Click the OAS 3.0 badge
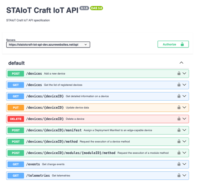 (x=97, y=8)
